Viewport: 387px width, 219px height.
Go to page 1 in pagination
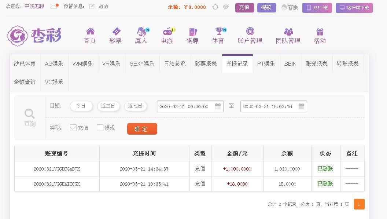click(x=359, y=204)
